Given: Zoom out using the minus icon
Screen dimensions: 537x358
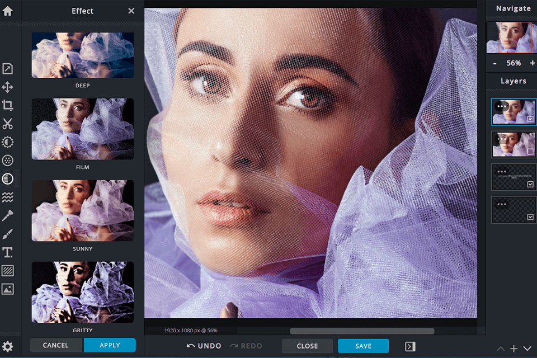Looking at the screenshot, I should click(x=495, y=63).
